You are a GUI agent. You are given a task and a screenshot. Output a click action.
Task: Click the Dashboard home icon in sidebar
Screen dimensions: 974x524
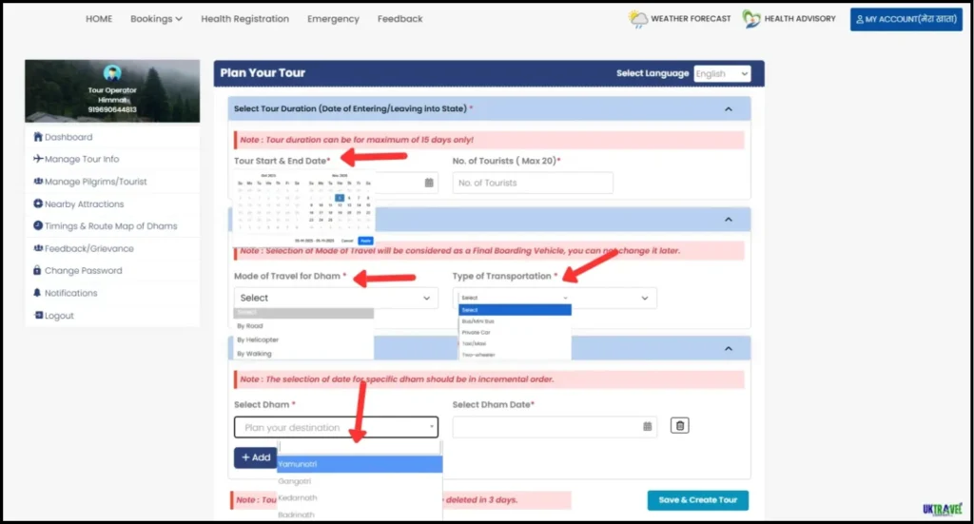point(38,137)
